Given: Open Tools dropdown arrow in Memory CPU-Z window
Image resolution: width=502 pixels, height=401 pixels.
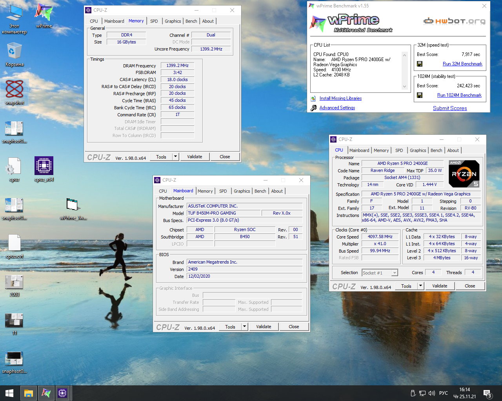Looking at the screenshot, I should click(175, 157).
